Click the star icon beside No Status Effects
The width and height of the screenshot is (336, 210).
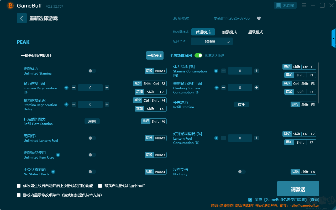coord(53,172)
